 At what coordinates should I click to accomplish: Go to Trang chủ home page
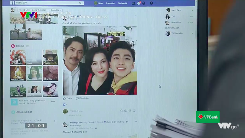pyautogui.click(x=110, y=3)
